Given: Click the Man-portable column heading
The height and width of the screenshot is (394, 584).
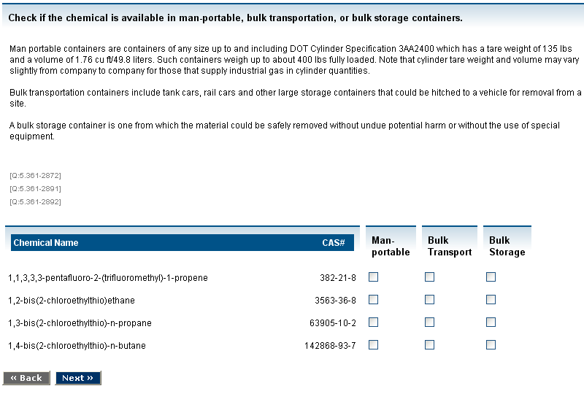Looking at the screenshot, I should click(x=391, y=246).
